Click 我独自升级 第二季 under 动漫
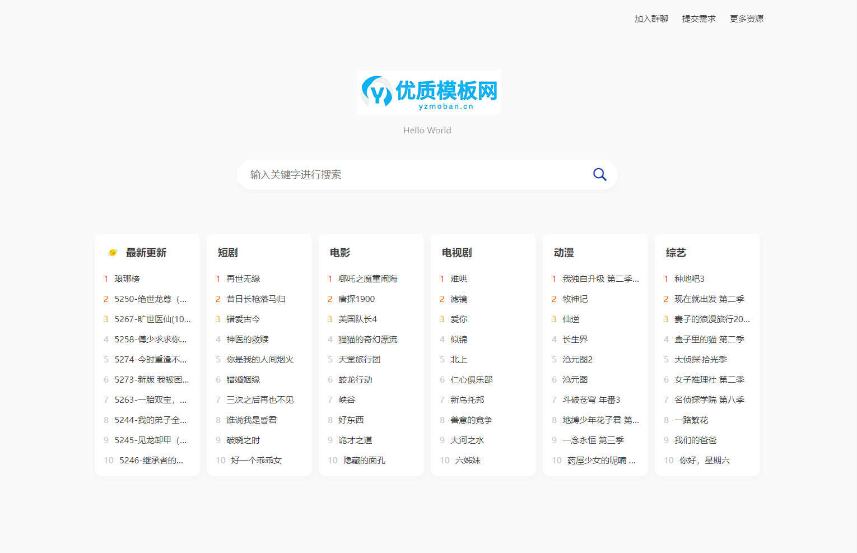The width and height of the screenshot is (857, 553). [x=599, y=278]
